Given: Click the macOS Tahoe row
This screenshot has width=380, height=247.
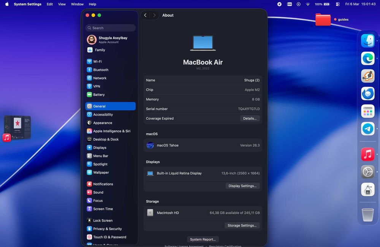Looking at the screenshot, I should [203, 146].
